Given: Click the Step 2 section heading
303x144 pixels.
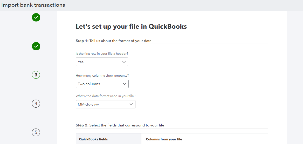Looking at the screenshot, I should pos(120,125).
